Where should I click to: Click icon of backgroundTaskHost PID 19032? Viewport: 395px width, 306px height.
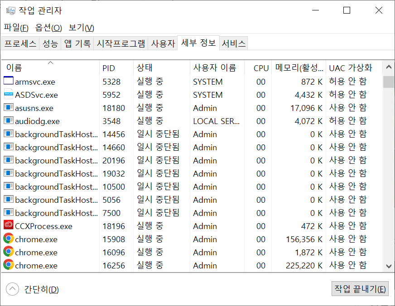click(8, 173)
